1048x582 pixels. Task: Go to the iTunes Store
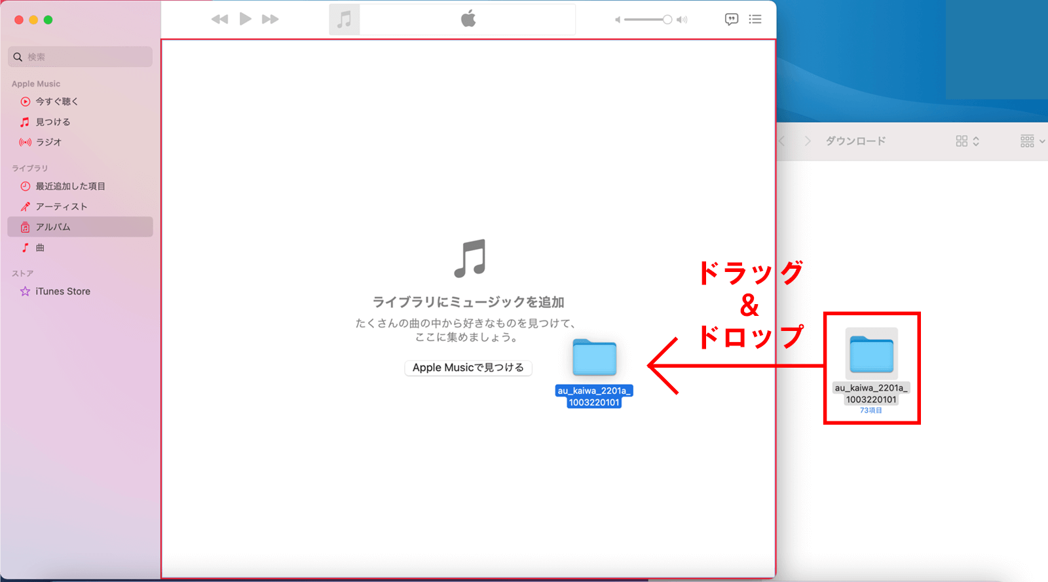(63, 291)
